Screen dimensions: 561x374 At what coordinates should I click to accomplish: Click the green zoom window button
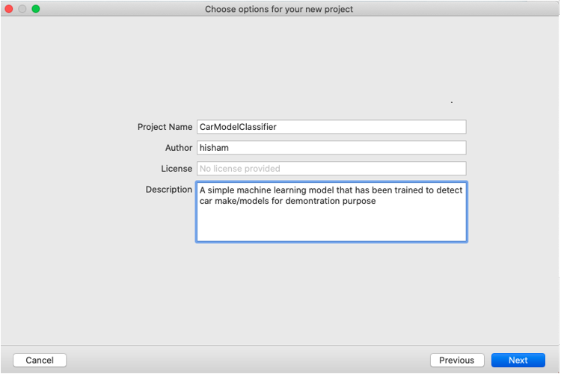coord(35,9)
